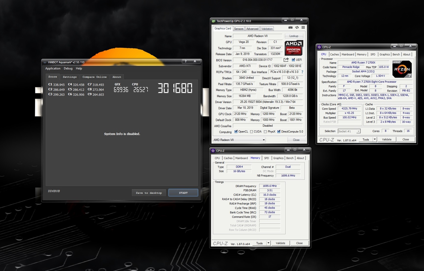Viewport: 424px width, 271px height.
Task: Click the Save to desktop button
Action: [x=149, y=193]
